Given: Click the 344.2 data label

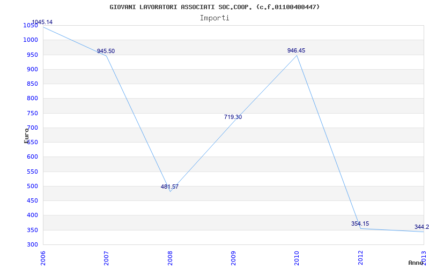Looking at the screenshot, I should 421,227.
